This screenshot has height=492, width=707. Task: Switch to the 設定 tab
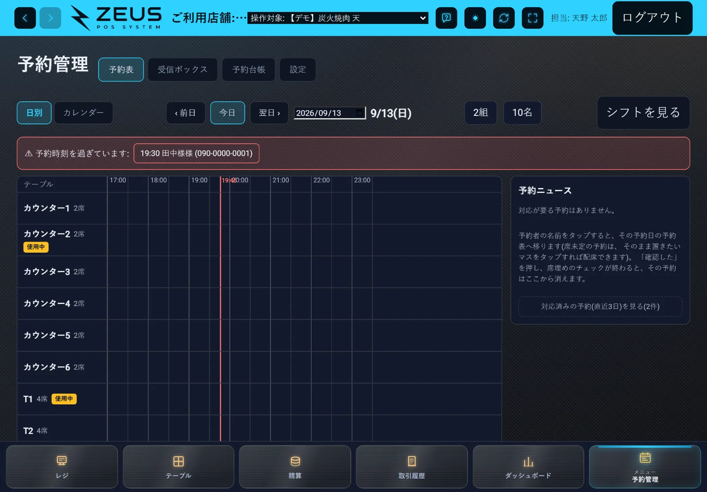click(x=298, y=69)
